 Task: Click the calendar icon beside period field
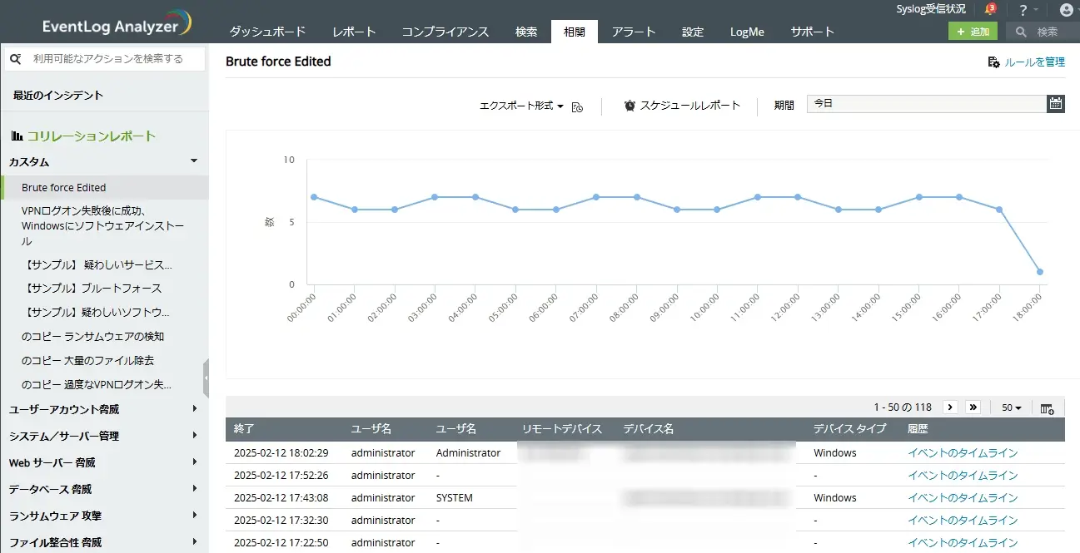1055,104
